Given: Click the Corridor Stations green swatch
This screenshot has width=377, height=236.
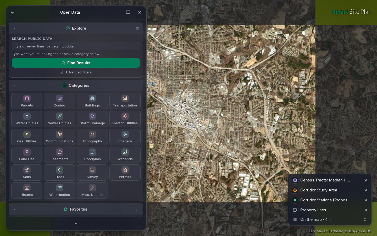Looking at the screenshot, I should click(295, 200).
